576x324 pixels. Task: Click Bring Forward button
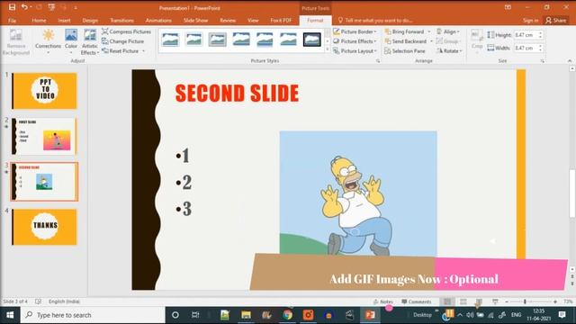[404, 32]
